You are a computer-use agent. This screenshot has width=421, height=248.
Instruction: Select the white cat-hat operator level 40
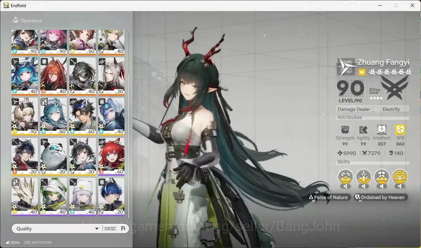coord(83,197)
